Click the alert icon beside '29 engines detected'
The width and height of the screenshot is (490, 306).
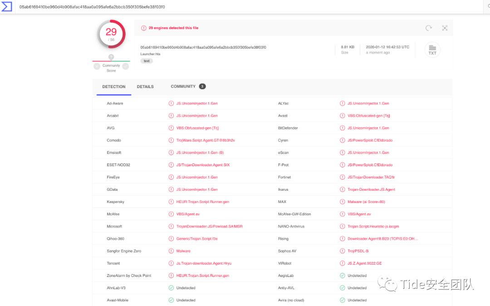point(143,28)
